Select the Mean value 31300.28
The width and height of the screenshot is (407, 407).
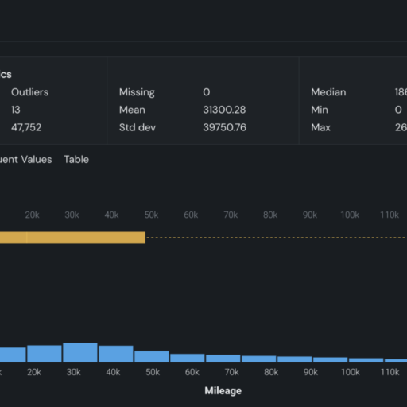pyautogui.click(x=224, y=110)
